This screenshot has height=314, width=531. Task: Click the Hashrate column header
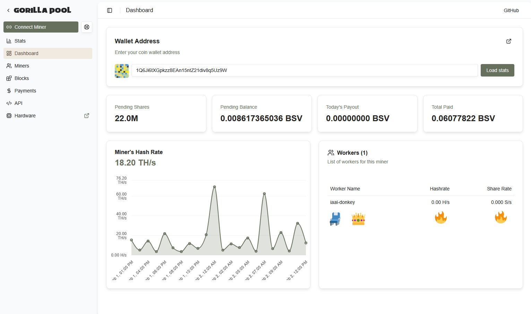click(x=439, y=189)
